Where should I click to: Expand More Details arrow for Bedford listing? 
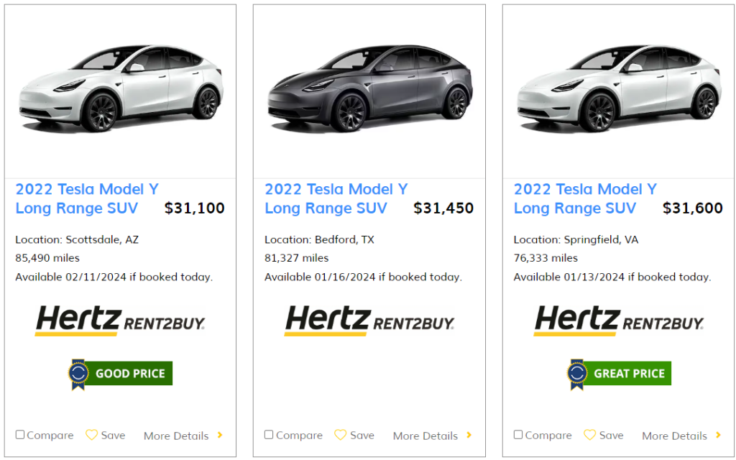469,435
